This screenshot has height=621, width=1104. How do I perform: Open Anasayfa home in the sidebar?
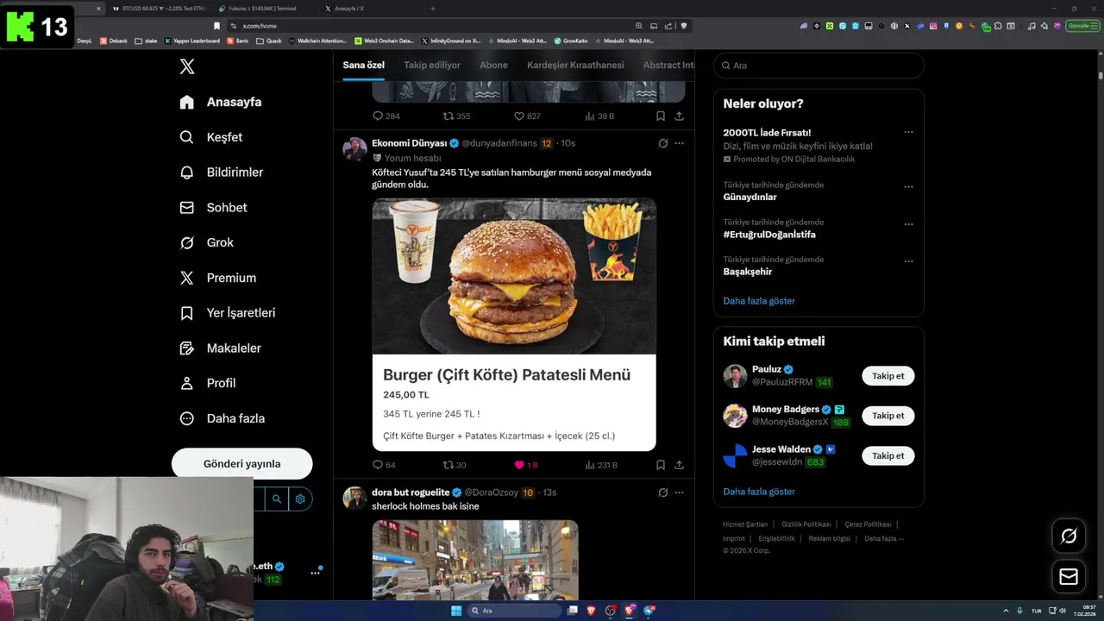point(220,102)
